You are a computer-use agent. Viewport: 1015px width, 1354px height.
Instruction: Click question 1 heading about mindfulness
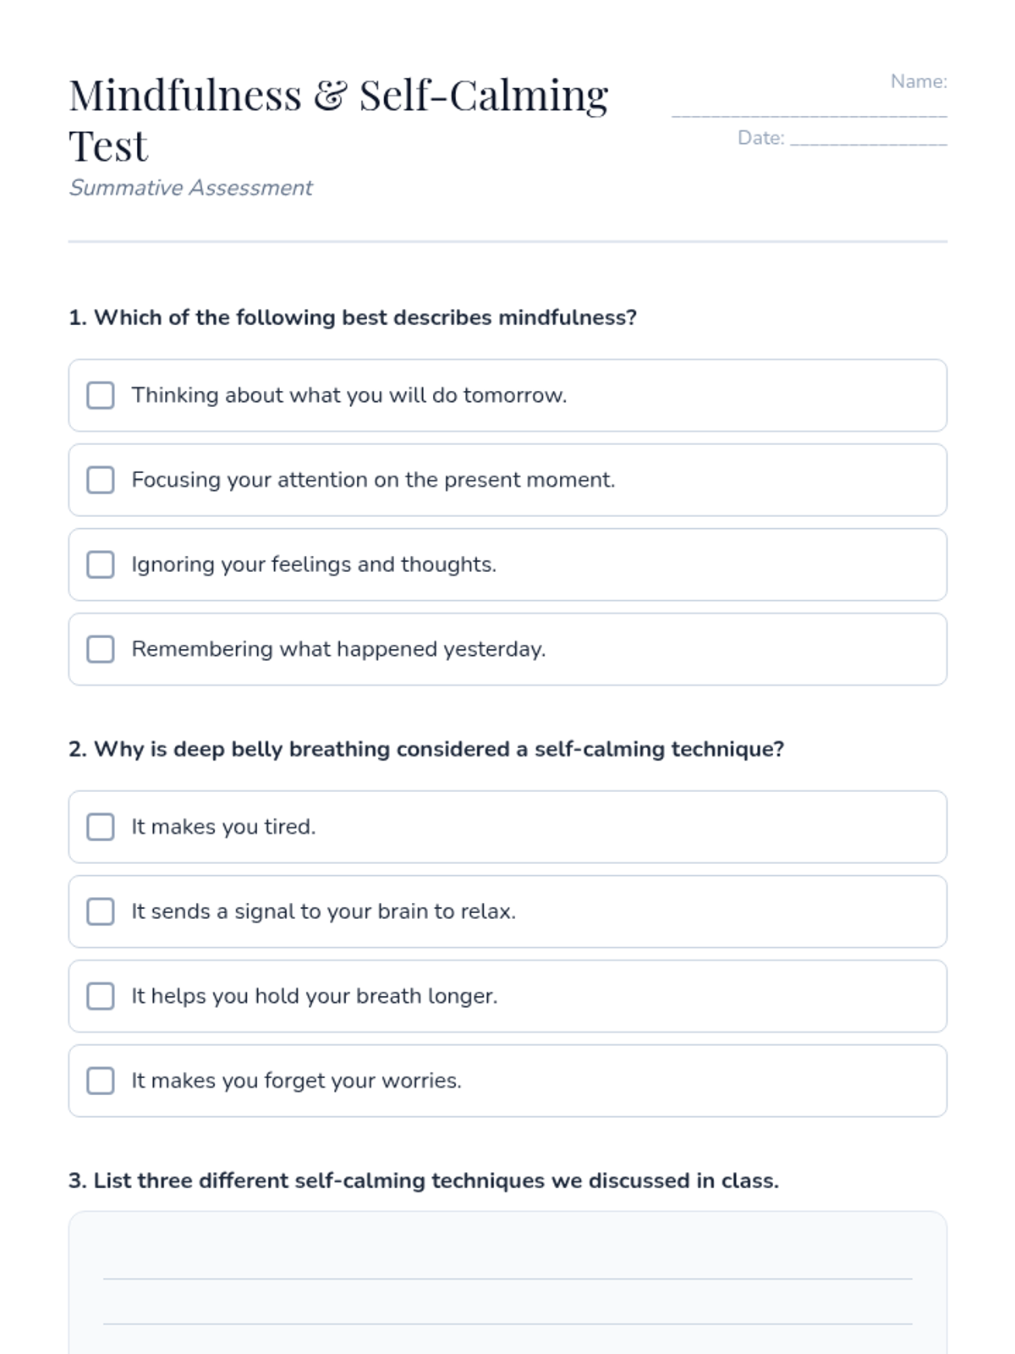(x=352, y=317)
